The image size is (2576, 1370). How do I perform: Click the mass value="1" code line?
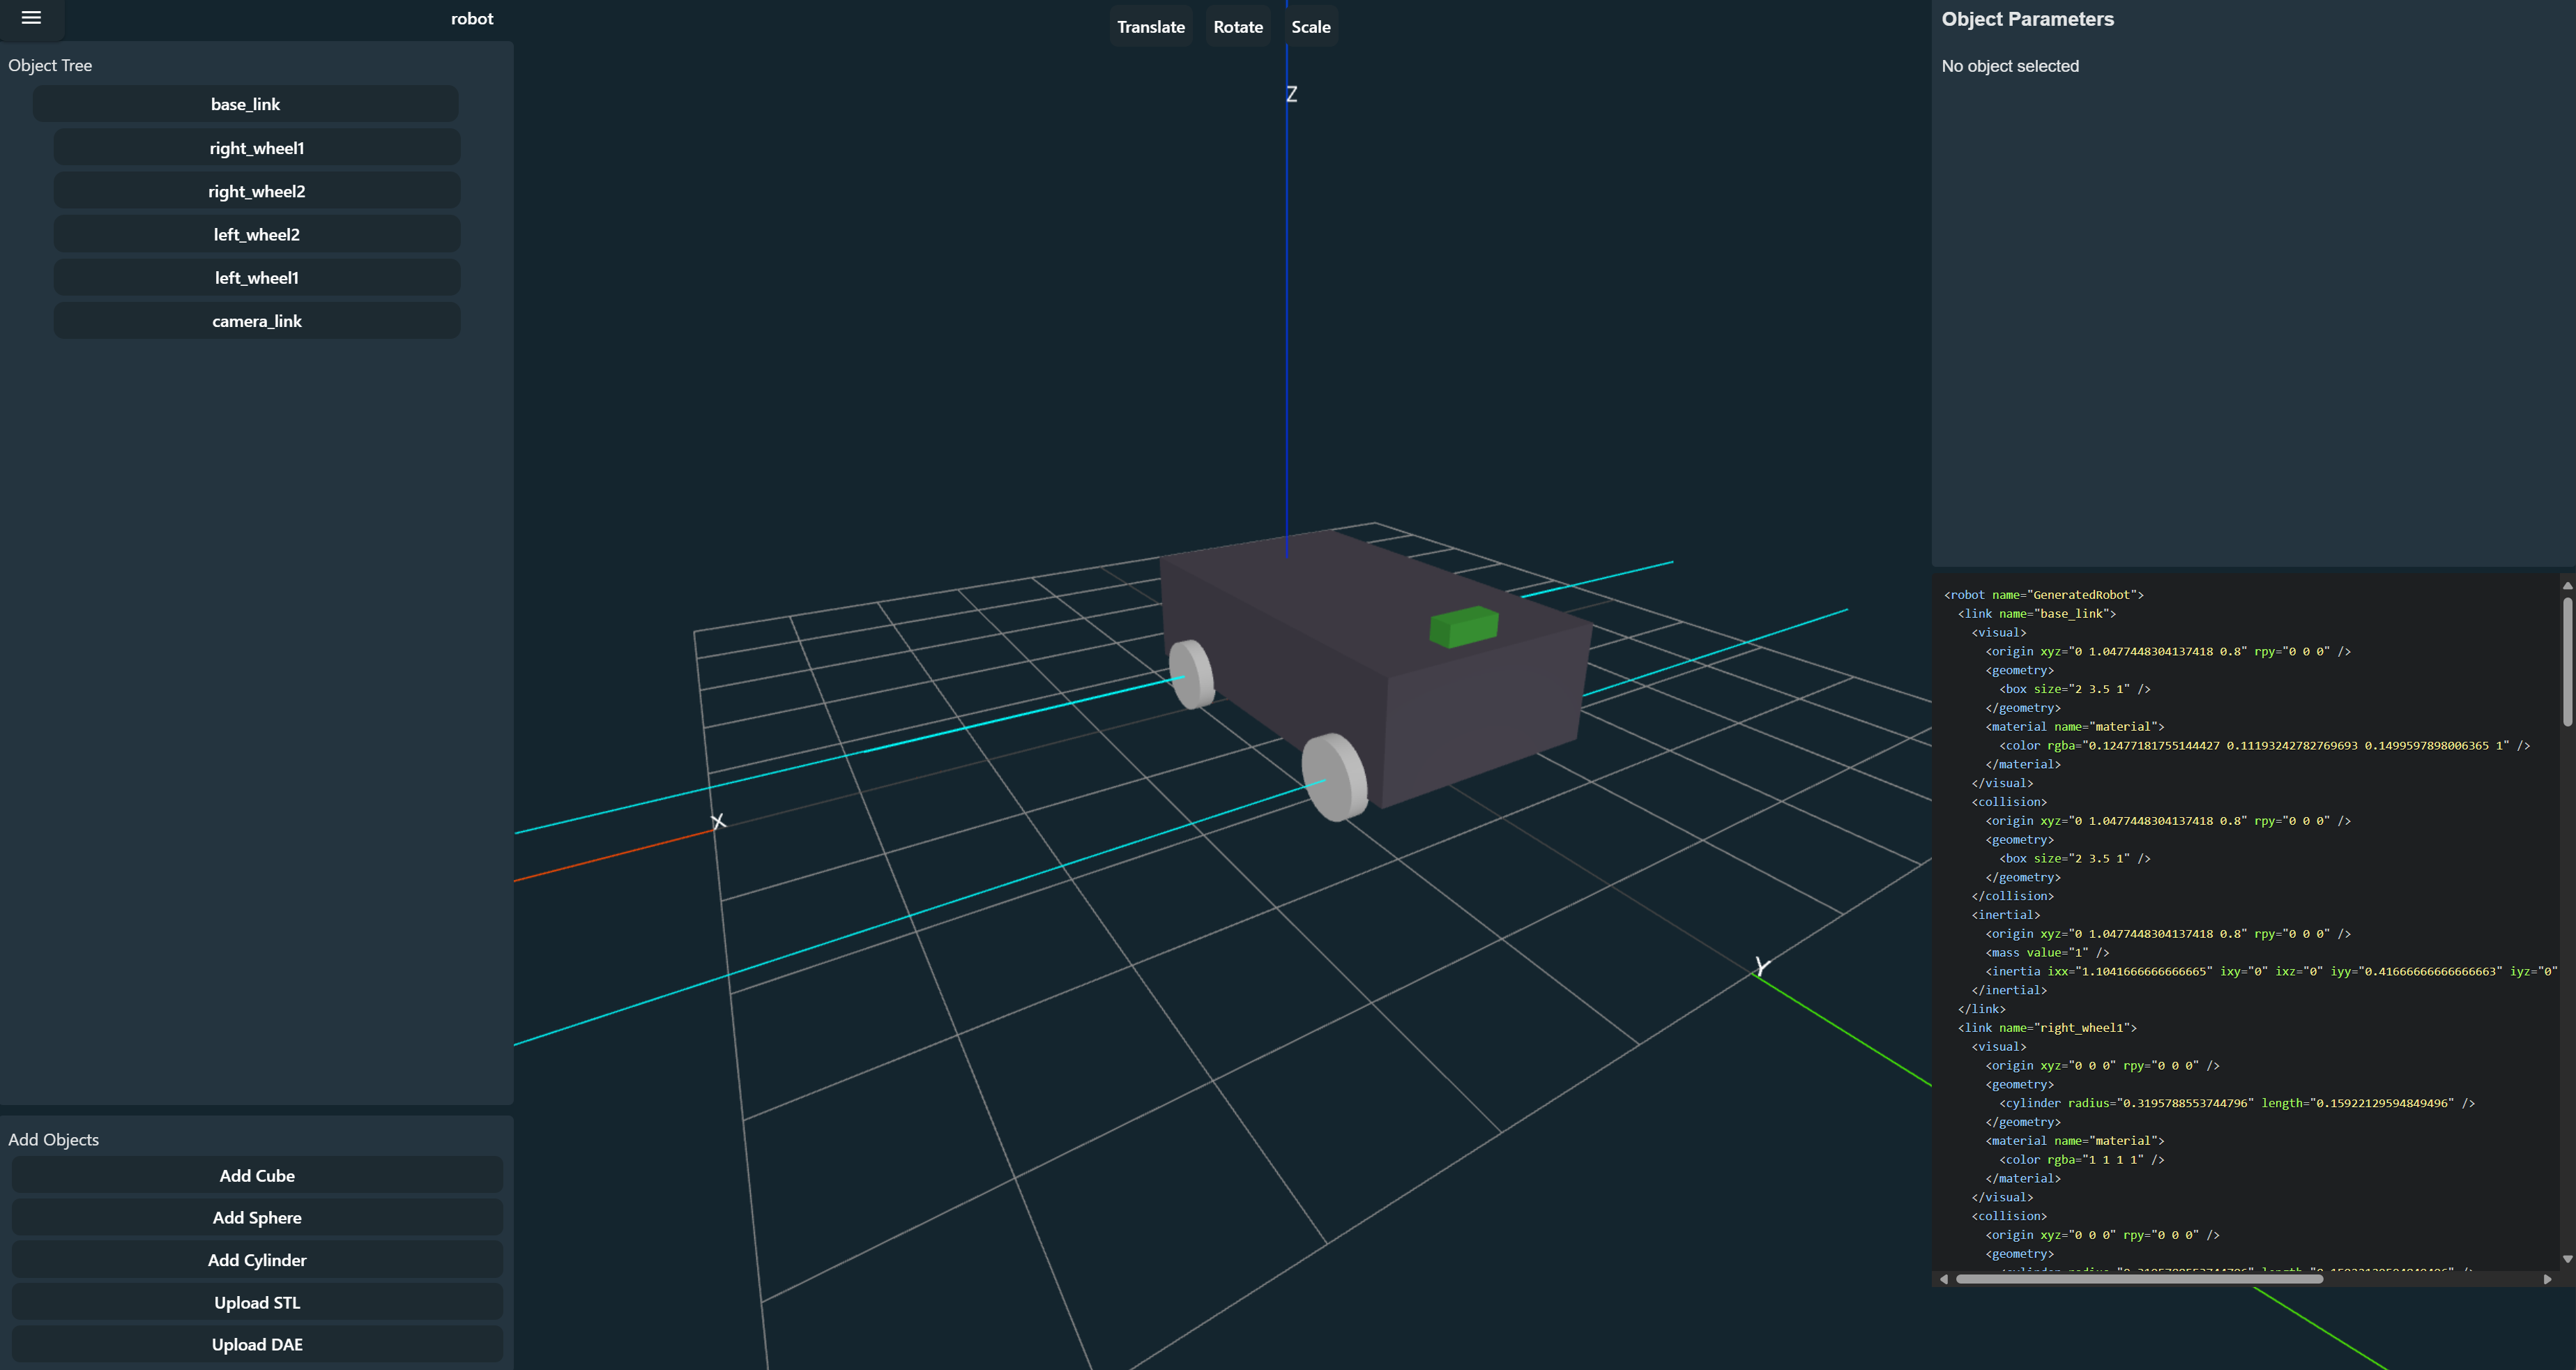(x=2047, y=953)
